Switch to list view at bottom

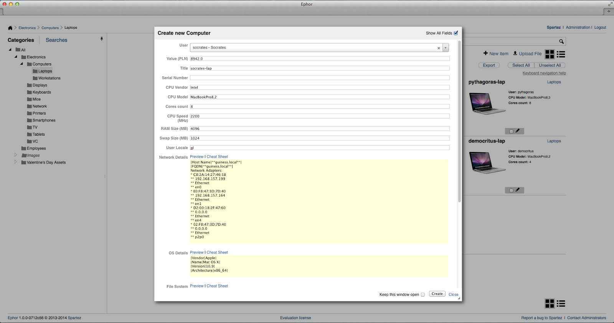[x=561, y=303]
